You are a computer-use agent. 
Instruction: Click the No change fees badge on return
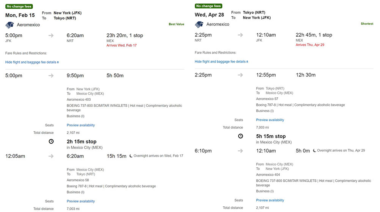(x=208, y=6)
